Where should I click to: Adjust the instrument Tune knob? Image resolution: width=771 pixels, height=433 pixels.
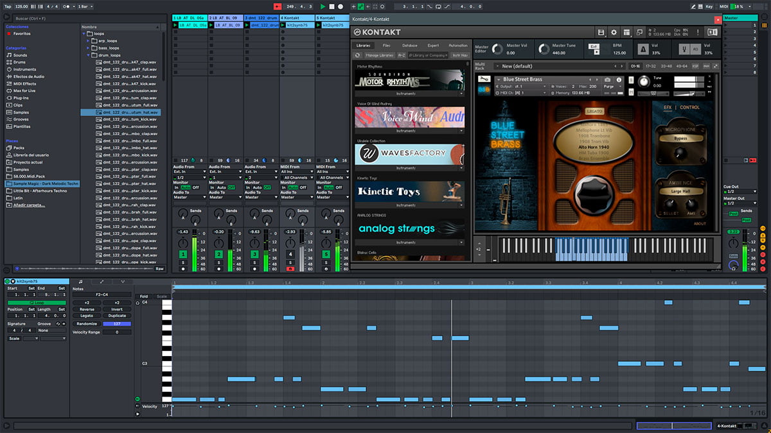644,81
